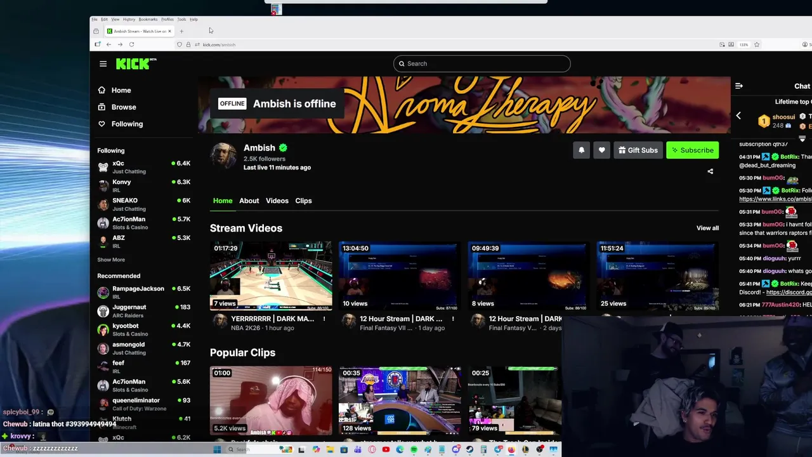
Task: Follow Ambish with the heart button
Action: 601,150
